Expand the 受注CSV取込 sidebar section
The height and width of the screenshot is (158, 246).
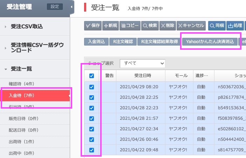(x=35, y=27)
